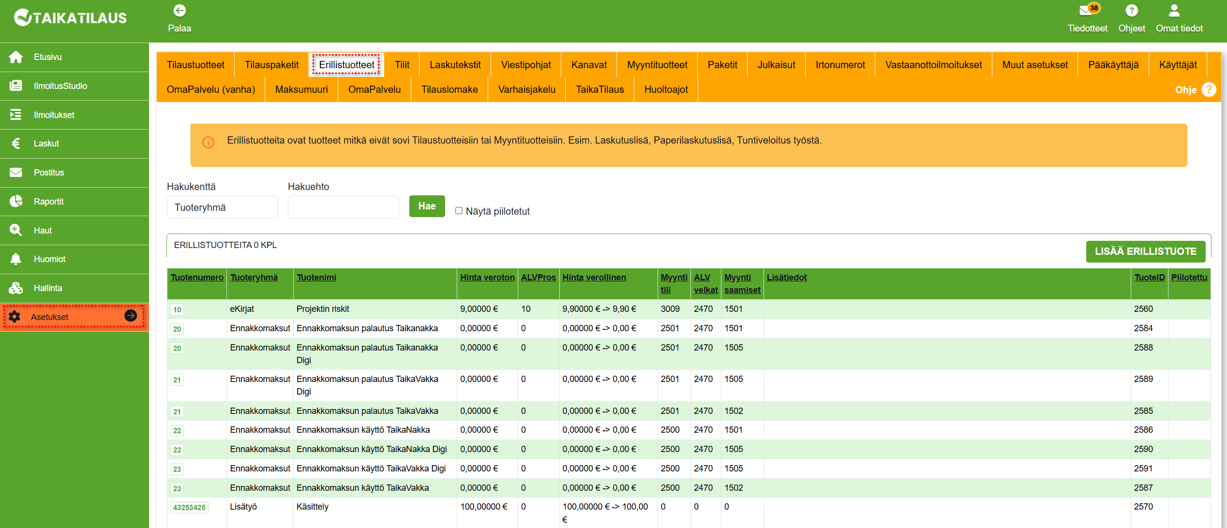Click the Hallinta cubes icon

pos(16,288)
